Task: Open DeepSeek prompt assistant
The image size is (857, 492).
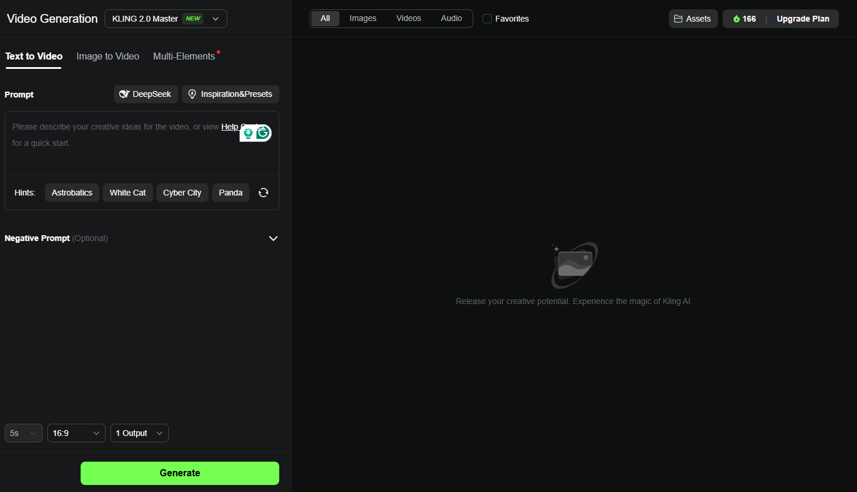Action: (145, 94)
